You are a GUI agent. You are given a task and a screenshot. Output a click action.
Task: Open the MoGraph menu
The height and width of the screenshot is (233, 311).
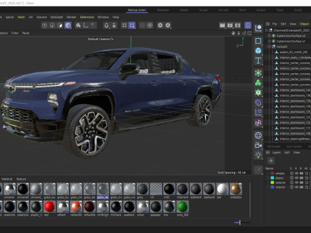(x=56, y=17)
